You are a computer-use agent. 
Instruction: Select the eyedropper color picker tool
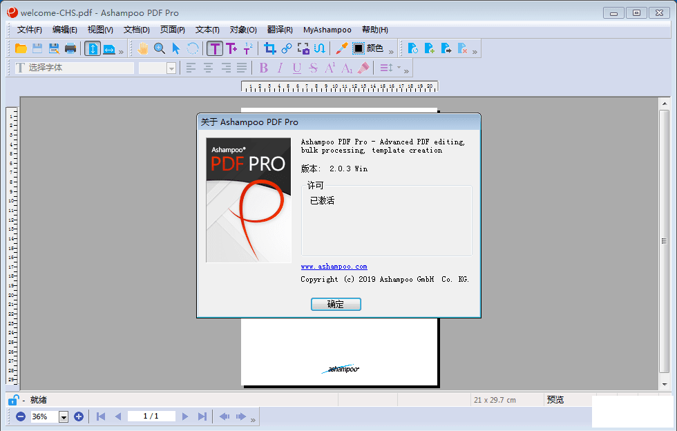tap(341, 48)
